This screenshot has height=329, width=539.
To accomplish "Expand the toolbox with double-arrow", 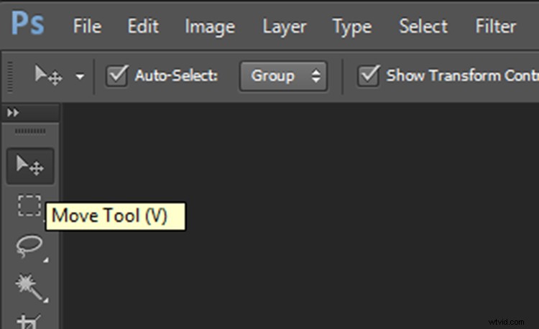I will (12, 113).
